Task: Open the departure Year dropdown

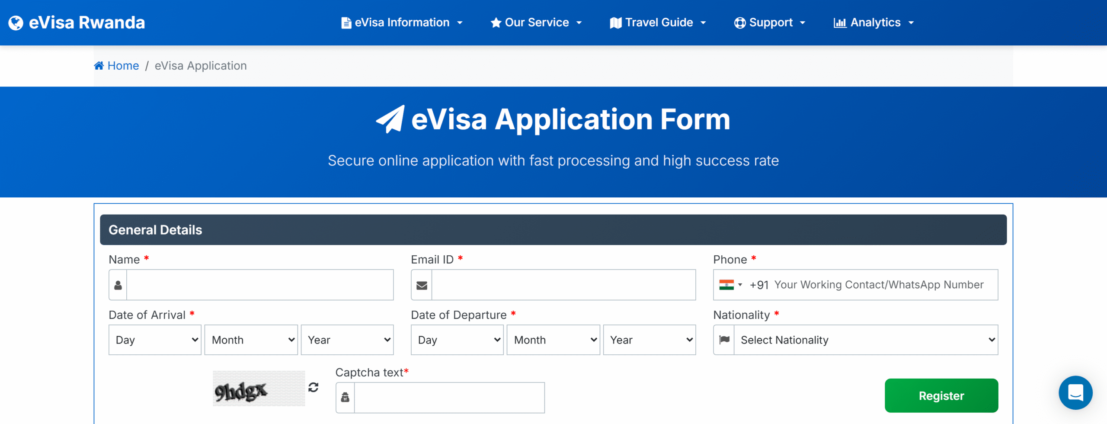Action: pyautogui.click(x=649, y=340)
